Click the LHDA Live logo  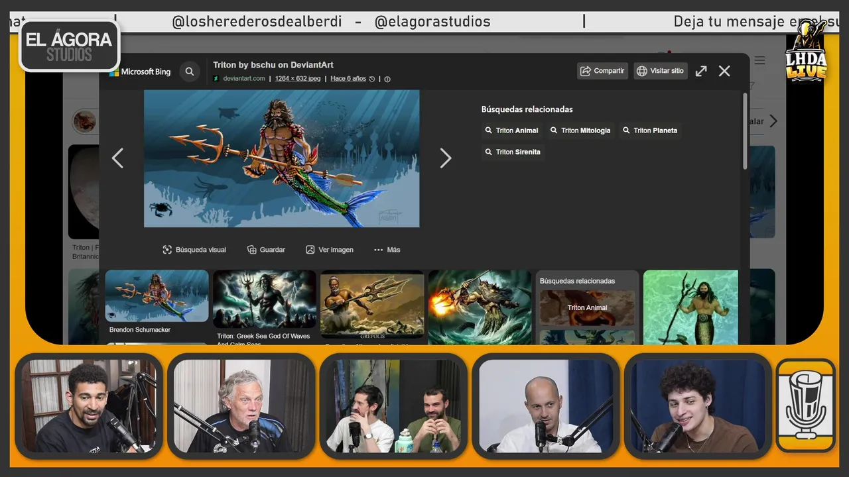(807, 51)
